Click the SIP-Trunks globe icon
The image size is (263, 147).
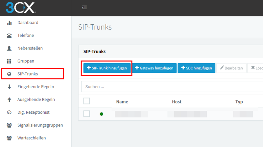9,74
